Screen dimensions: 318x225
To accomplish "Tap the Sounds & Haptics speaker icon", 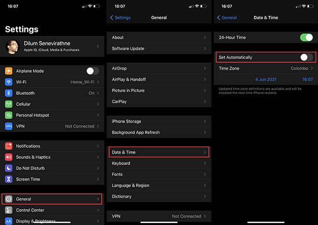I will tap(8, 157).
